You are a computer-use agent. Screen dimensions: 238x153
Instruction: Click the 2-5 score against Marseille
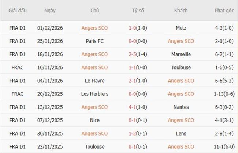tap(133, 54)
